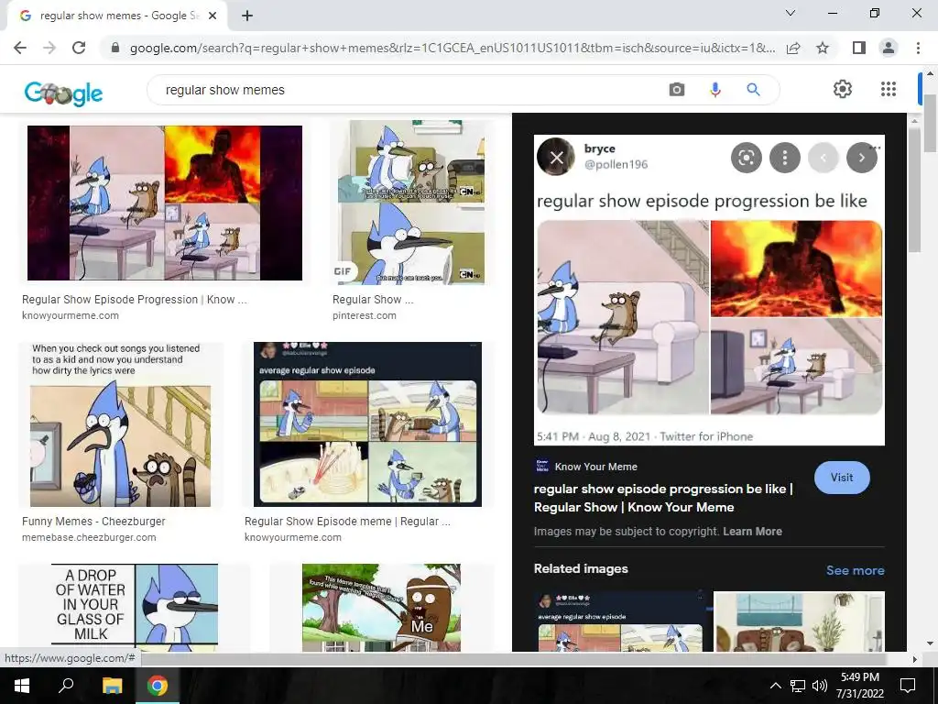
Task: Bookmark this tab with star icon
Action: pyautogui.click(x=823, y=48)
